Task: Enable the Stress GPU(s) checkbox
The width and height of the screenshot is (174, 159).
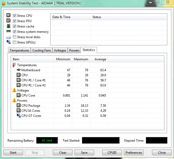Action: (x=14, y=42)
